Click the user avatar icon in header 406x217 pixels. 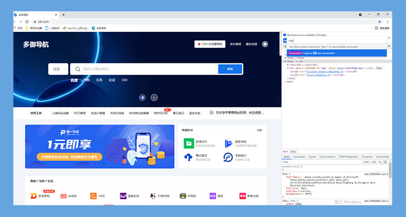click(264, 44)
